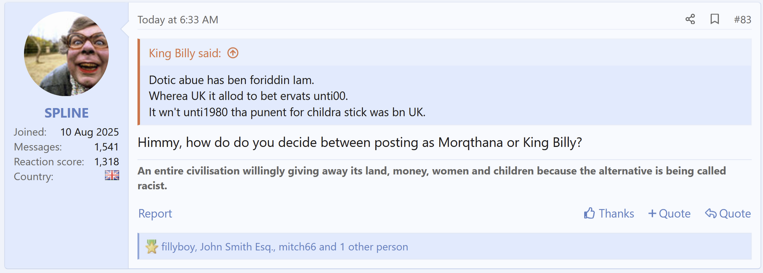Click SPLINE's profile avatar

pos(66,54)
